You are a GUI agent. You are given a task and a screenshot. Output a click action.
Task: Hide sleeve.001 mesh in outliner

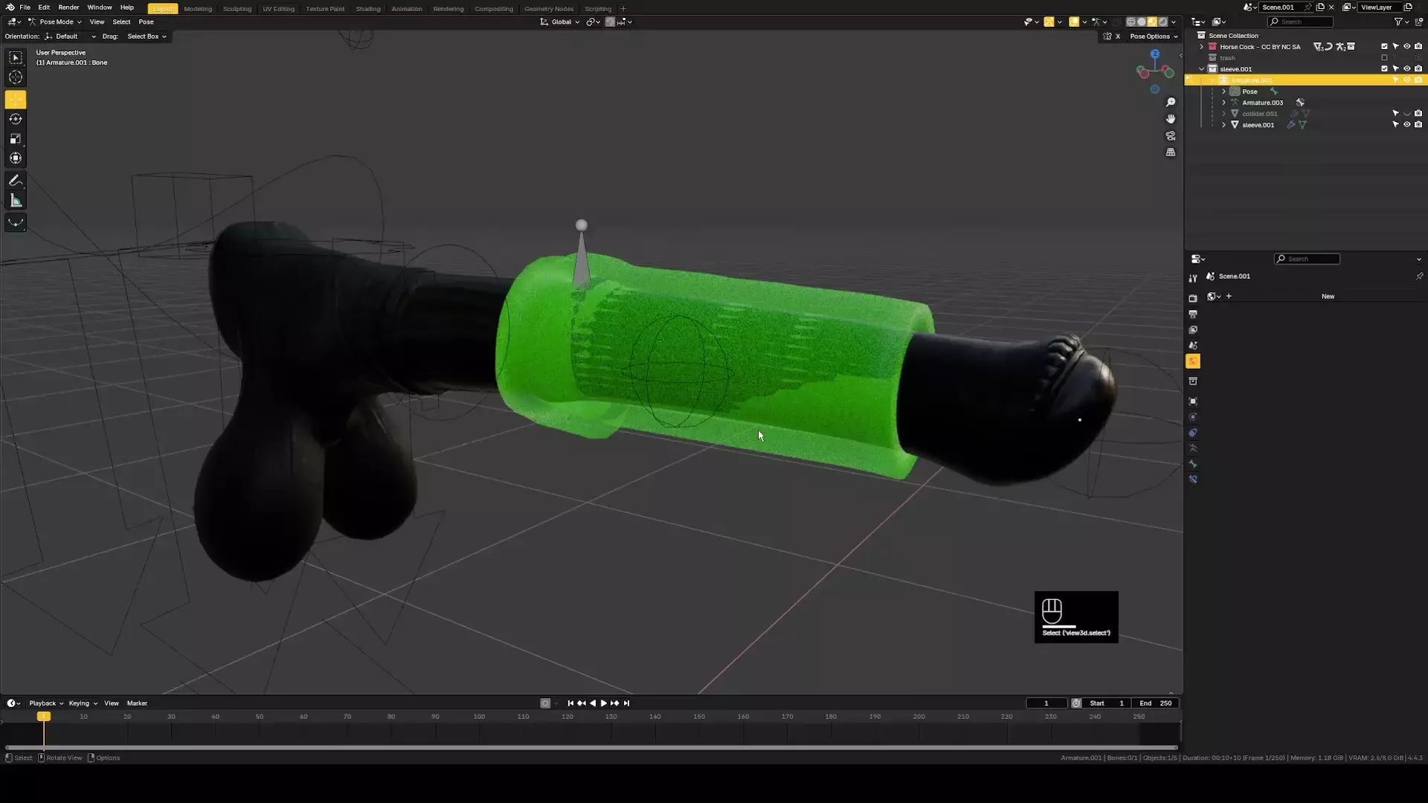click(x=1406, y=125)
